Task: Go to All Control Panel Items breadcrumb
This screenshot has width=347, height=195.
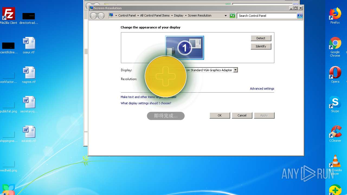Action: point(155,15)
